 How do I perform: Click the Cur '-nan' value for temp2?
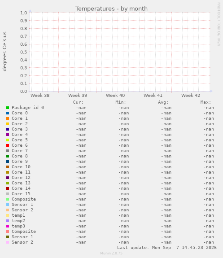[x=81, y=221]
